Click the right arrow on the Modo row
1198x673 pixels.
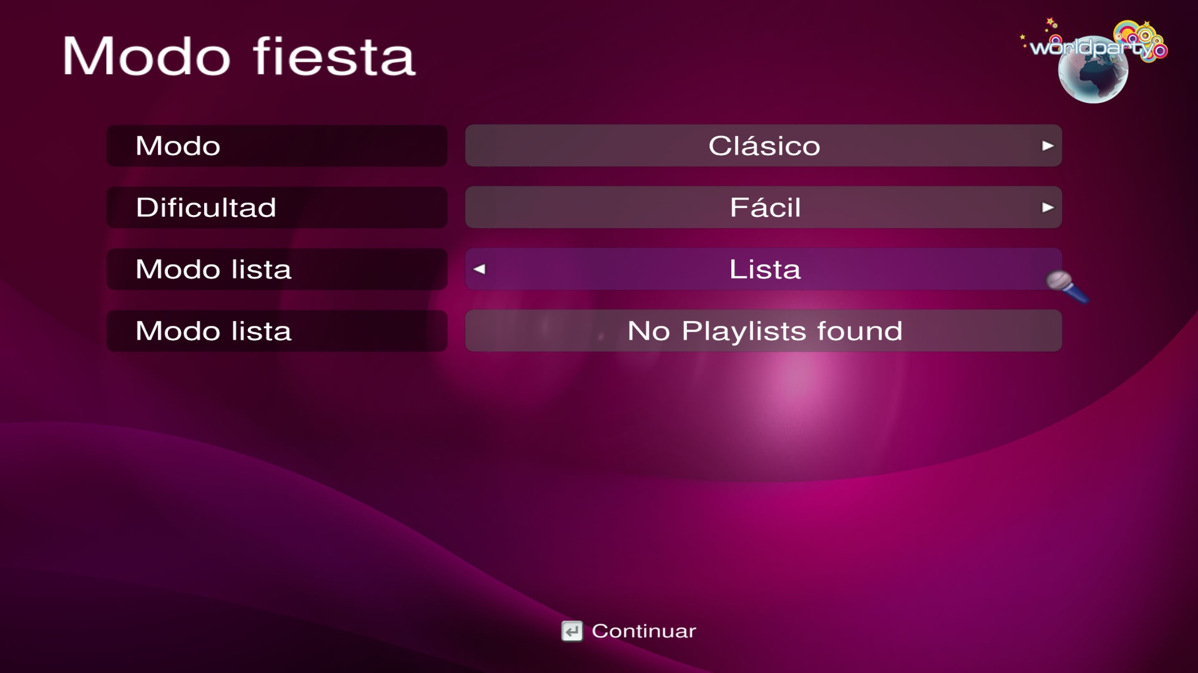1048,146
